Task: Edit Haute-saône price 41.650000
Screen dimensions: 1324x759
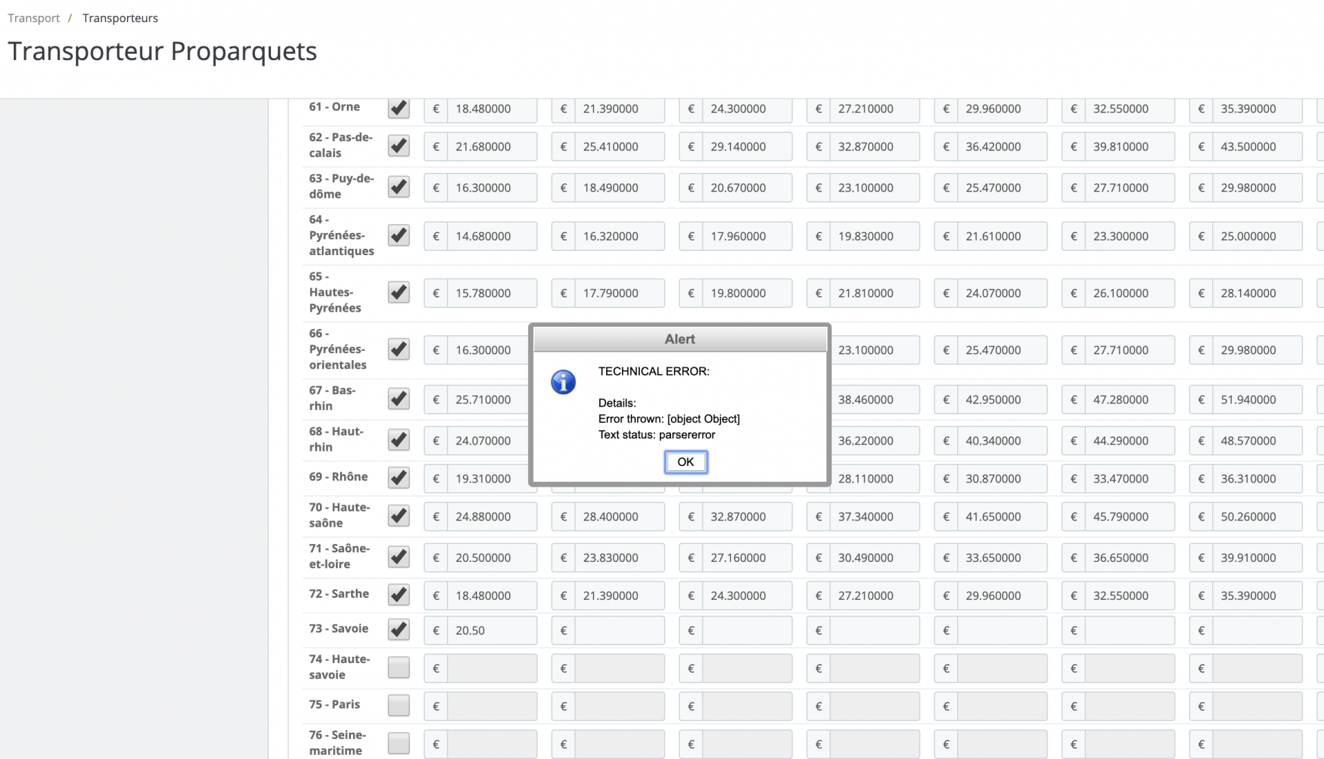Action: pyautogui.click(x=1002, y=516)
